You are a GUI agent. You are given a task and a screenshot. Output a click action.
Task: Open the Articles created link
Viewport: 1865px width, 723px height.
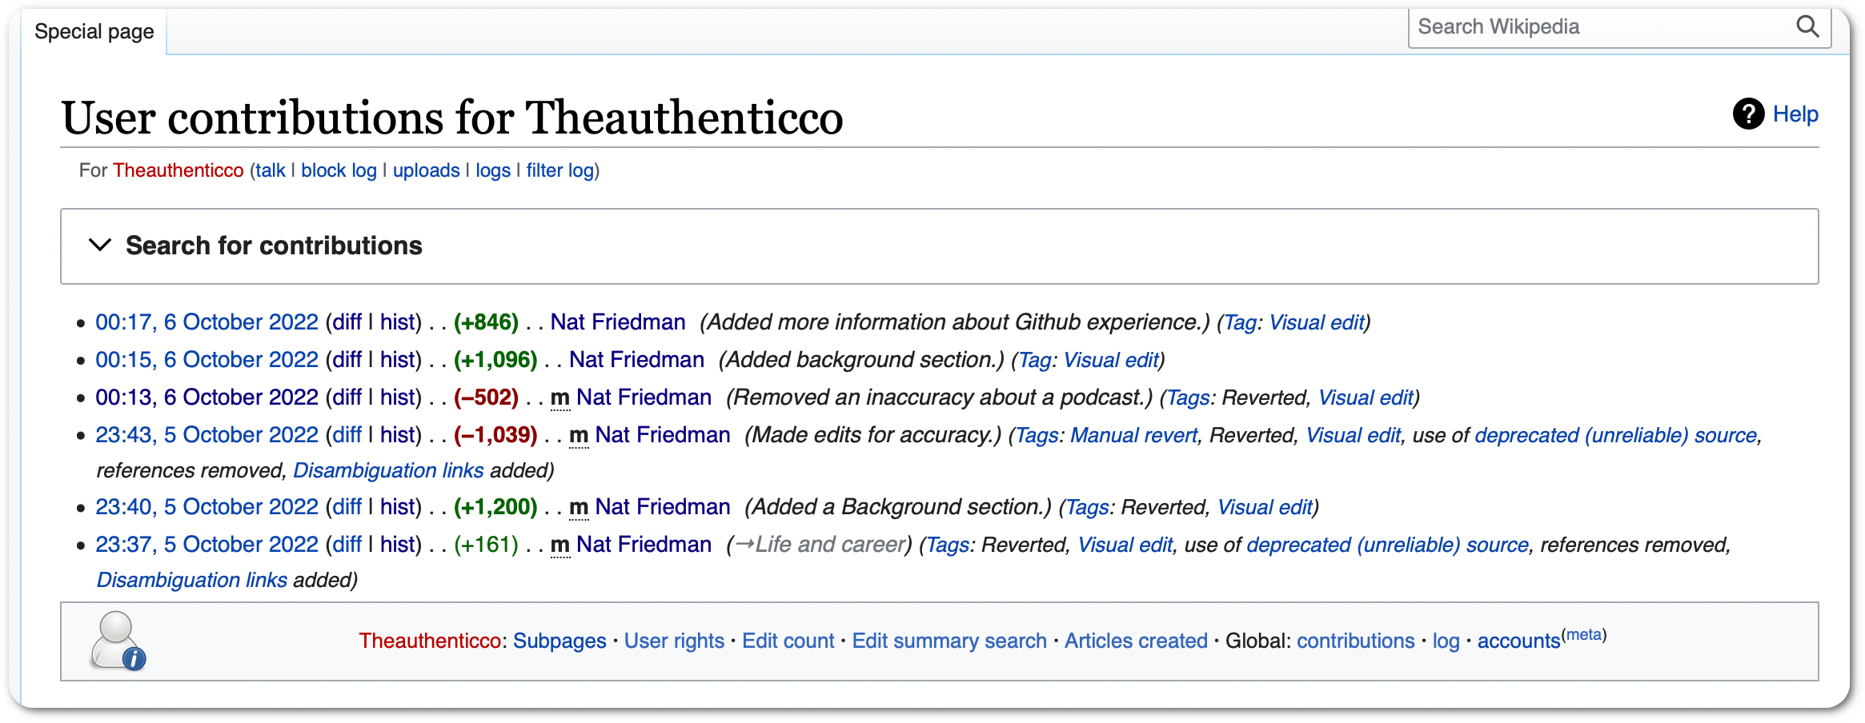click(x=1136, y=641)
